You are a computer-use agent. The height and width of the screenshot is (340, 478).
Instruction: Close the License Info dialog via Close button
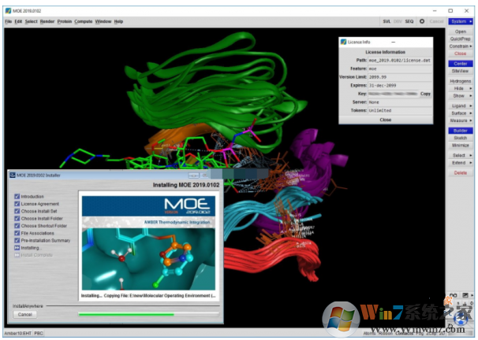386,120
